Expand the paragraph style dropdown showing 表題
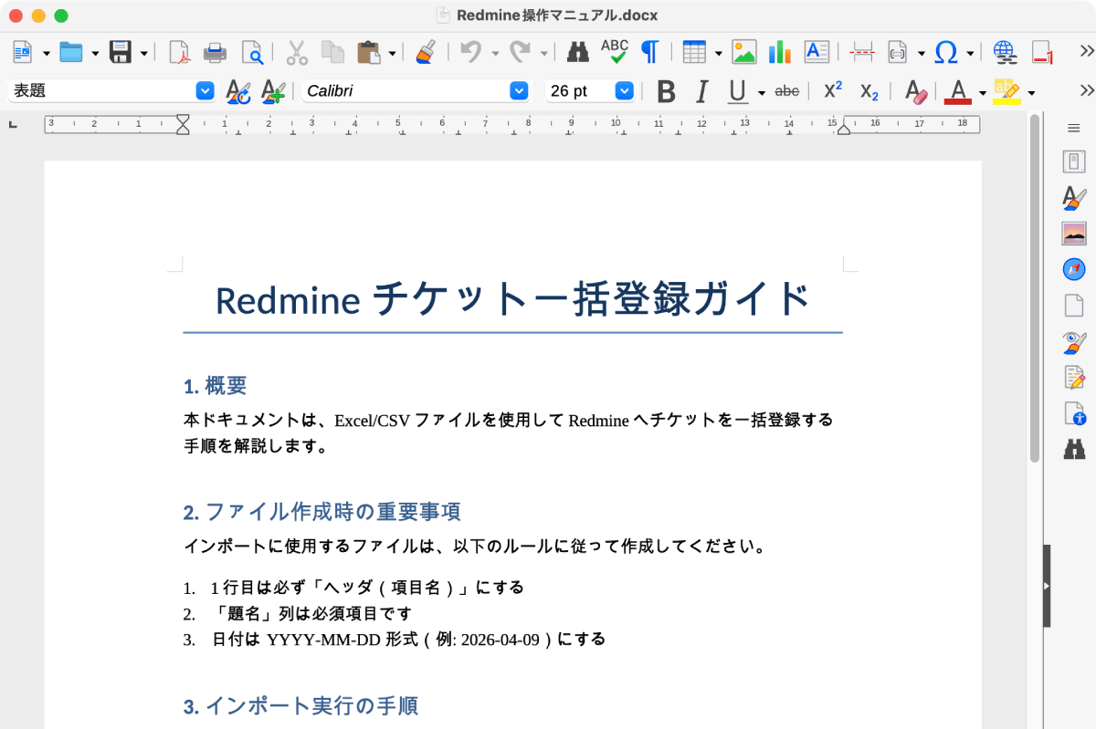 pos(205,91)
